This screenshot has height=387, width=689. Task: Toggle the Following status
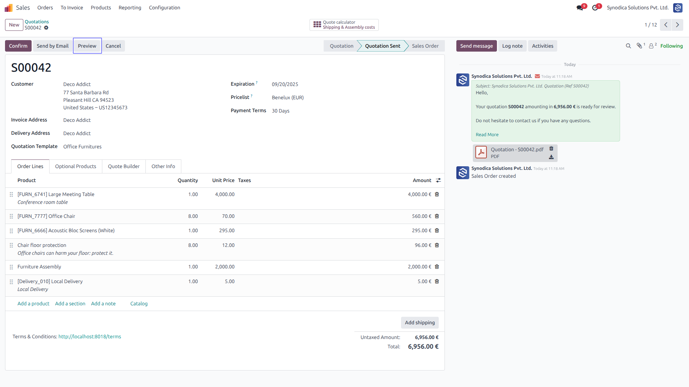click(671, 46)
